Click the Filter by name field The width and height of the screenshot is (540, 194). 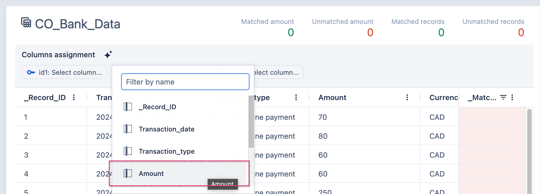185,82
